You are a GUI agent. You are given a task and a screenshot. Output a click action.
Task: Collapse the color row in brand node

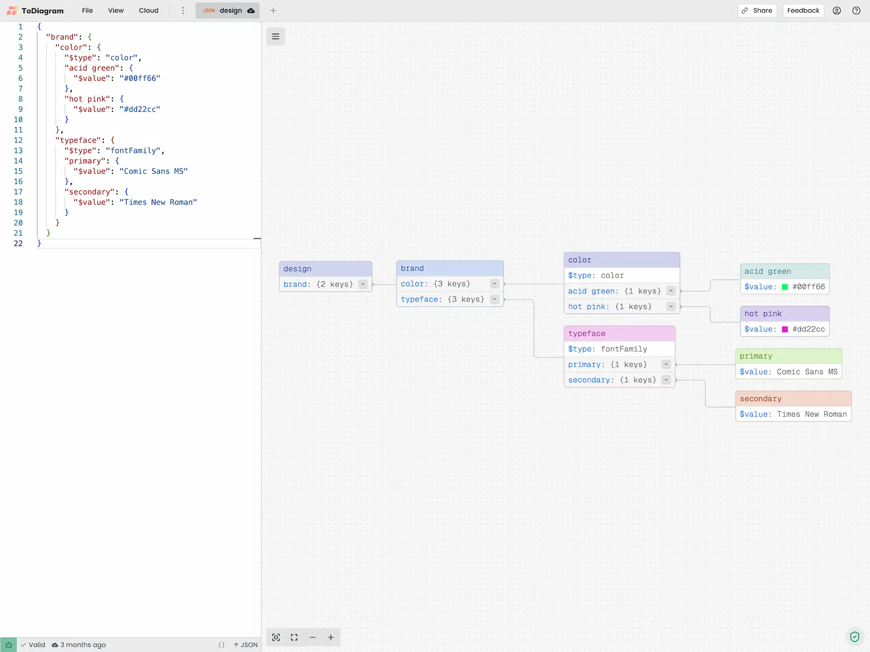[x=494, y=284]
